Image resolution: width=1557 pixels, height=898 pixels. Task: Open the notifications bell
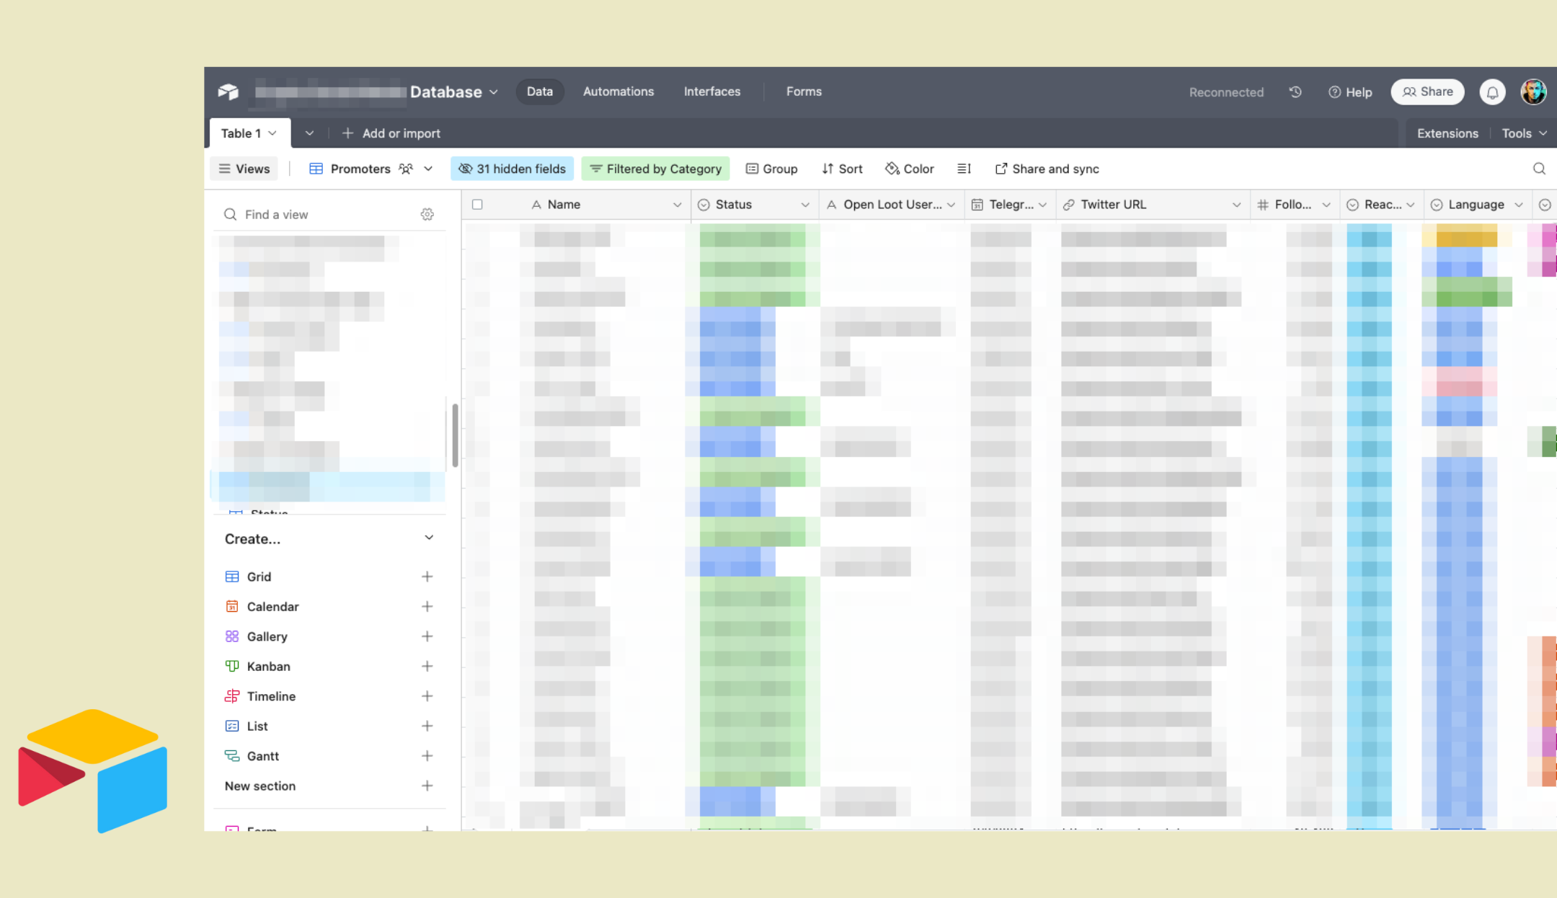click(x=1492, y=92)
